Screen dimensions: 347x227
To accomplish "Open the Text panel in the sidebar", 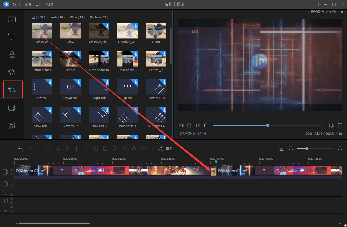I will [x=11, y=36].
